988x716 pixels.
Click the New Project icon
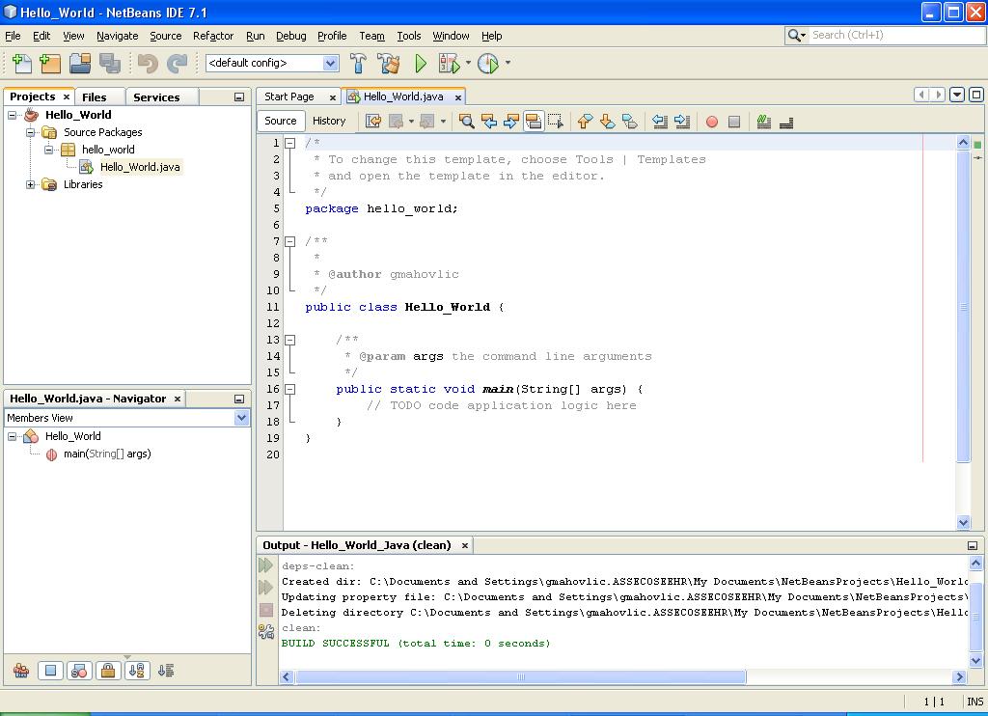pos(50,64)
